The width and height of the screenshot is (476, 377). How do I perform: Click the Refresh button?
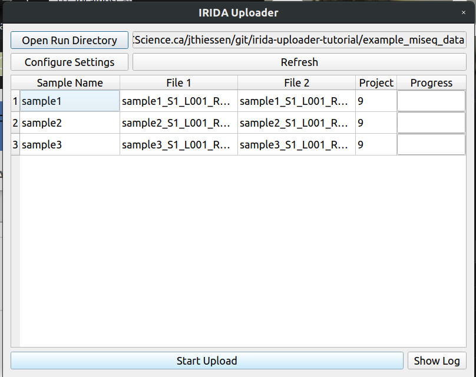click(299, 62)
